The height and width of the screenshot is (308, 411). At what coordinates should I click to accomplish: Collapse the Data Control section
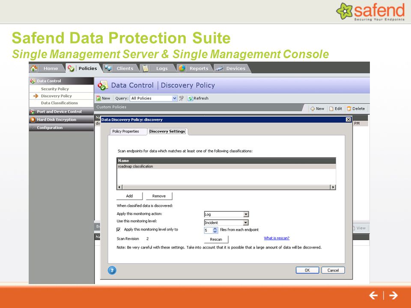(61, 81)
